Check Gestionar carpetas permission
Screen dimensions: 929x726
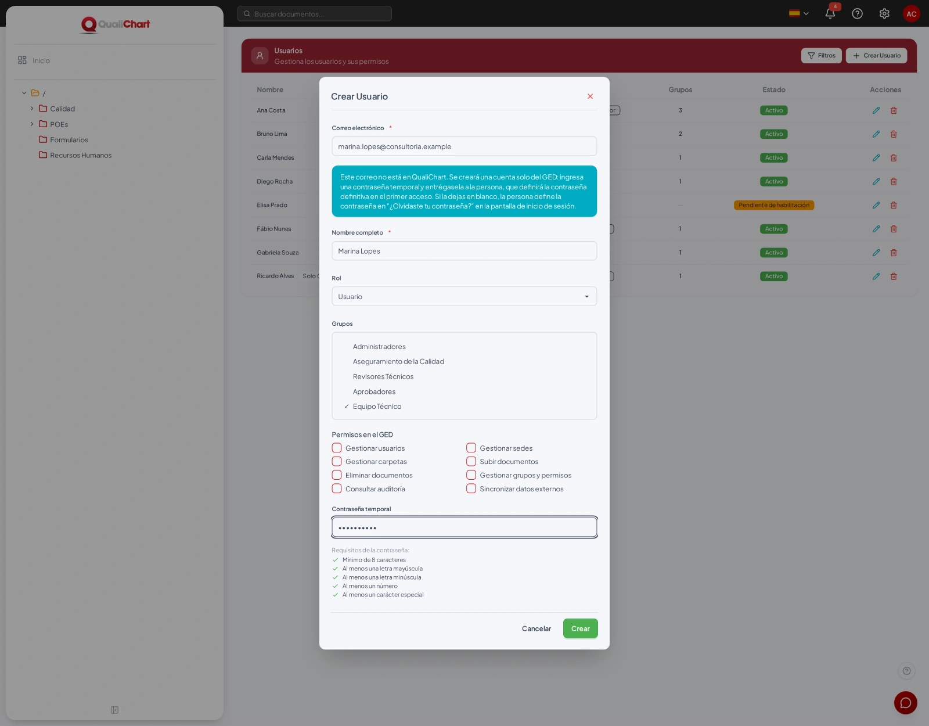pos(337,461)
